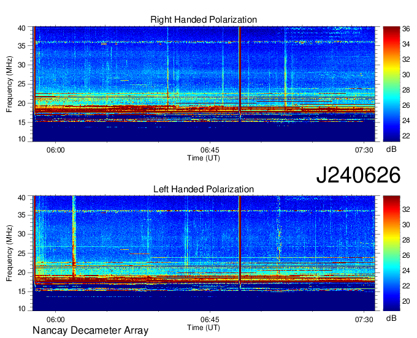This screenshot has width=417, height=338.
Task: Click 35 frequency tick on Right Handed plot
Action: click(22, 46)
